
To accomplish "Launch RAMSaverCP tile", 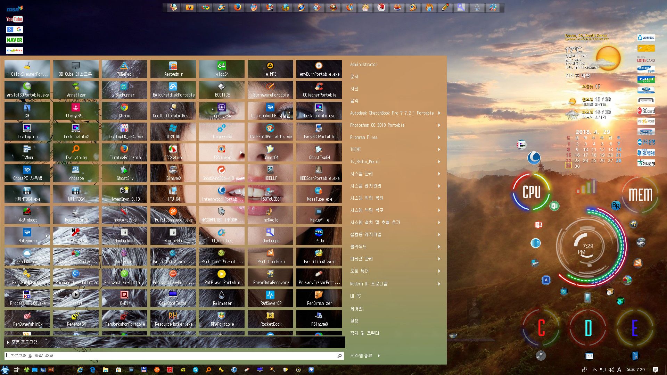I will point(270,298).
